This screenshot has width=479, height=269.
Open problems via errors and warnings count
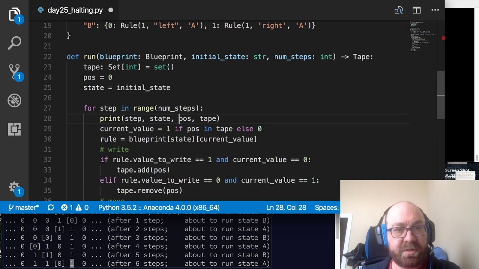point(75,207)
